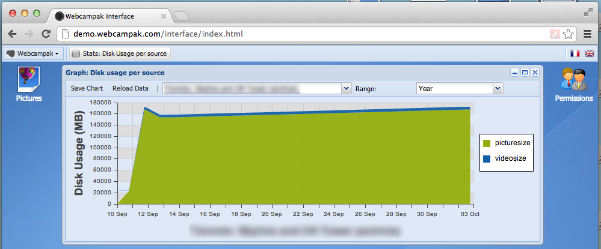The width and height of the screenshot is (601, 249).
Task: Select Stats: Disk Usage per source taskbar item
Action: (x=119, y=53)
